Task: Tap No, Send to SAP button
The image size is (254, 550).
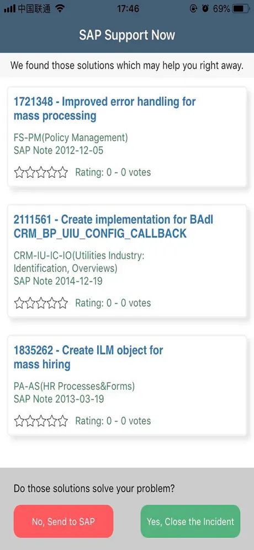Action: pyautogui.click(x=64, y=521)
